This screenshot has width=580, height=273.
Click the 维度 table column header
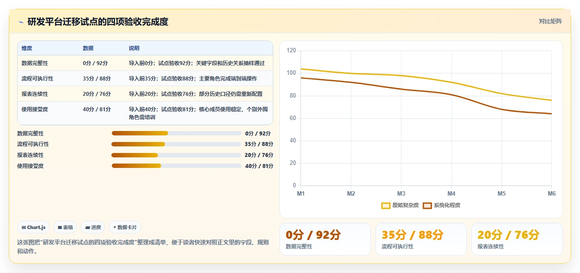(x=27, y=48)
